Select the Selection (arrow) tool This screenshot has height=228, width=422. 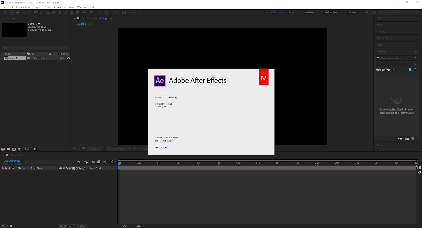pos(12,12)
